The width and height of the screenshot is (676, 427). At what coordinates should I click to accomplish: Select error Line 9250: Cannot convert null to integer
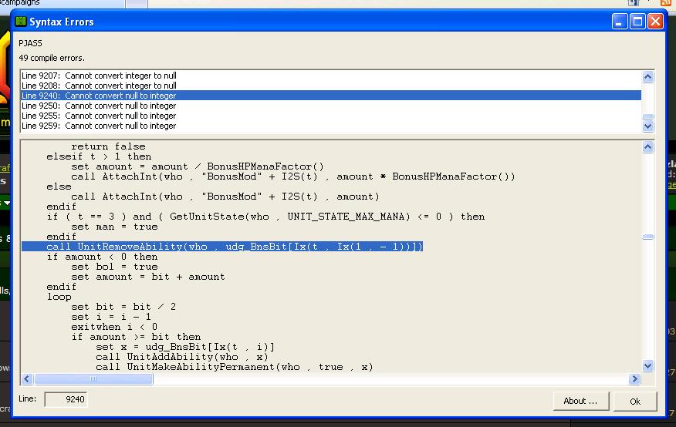[x=331, y=106]
